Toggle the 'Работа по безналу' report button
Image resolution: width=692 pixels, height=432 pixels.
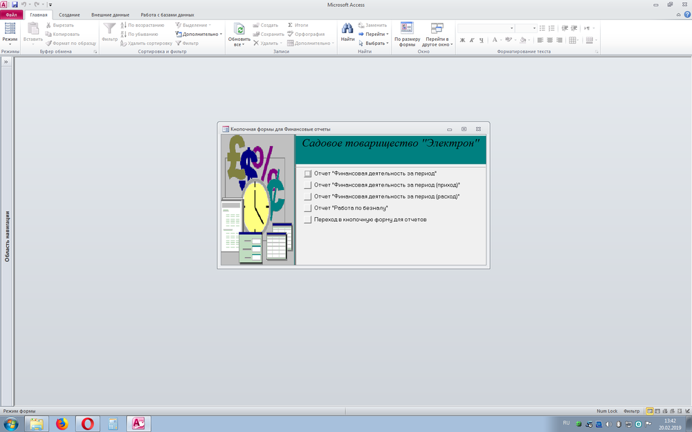click(308, 208)
